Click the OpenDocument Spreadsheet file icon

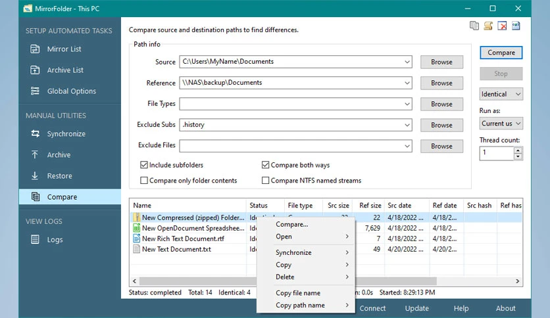click(x=136, y=228)
